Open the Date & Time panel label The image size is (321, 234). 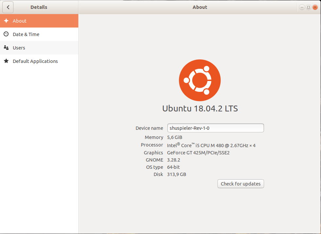click(26, 34)
